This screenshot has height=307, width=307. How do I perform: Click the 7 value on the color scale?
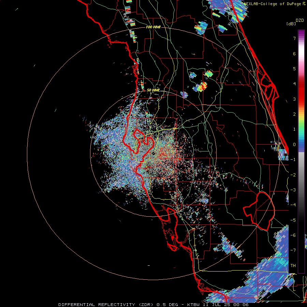294,39
